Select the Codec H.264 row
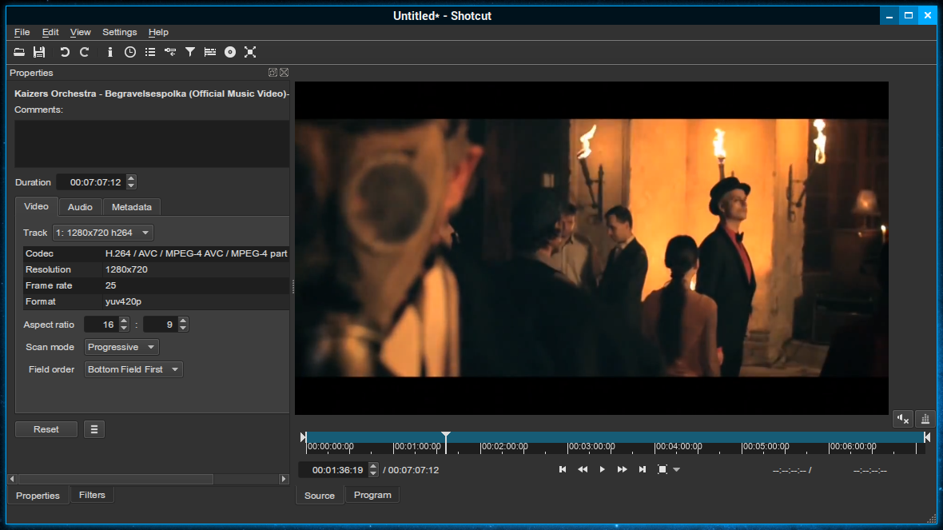Viewport: 943px width, 530px height. click(157, 253)
